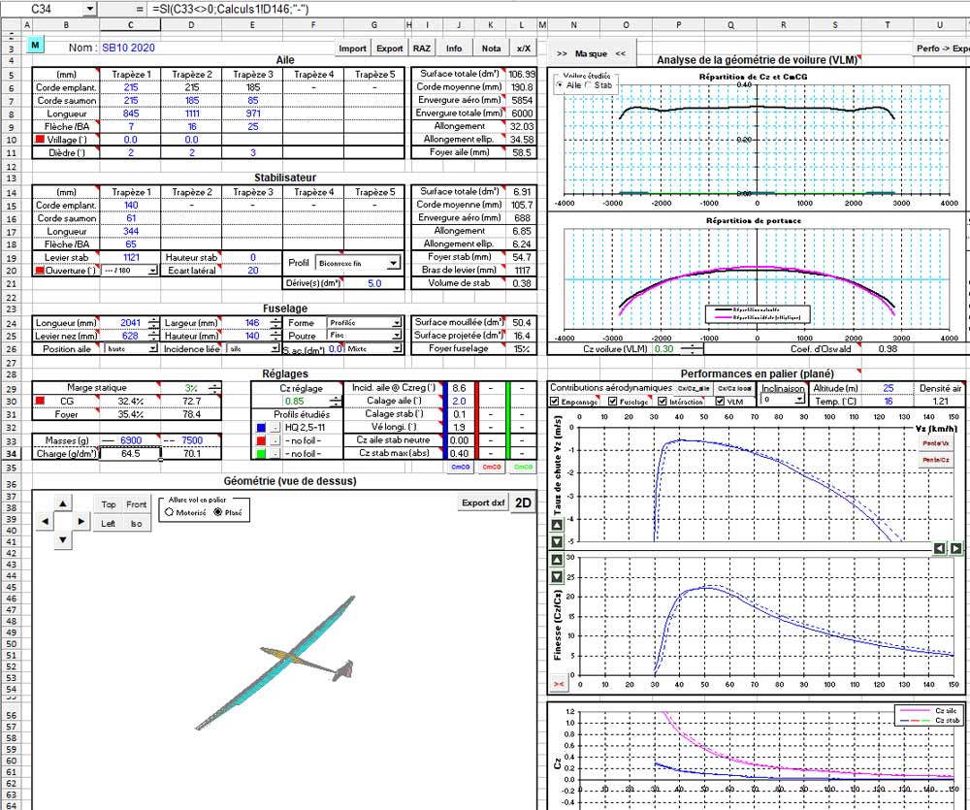Toggle the Fuselage contribution checkbox
Image resolution: width=970 pixels, height=810 pixels.
[612, 402]
